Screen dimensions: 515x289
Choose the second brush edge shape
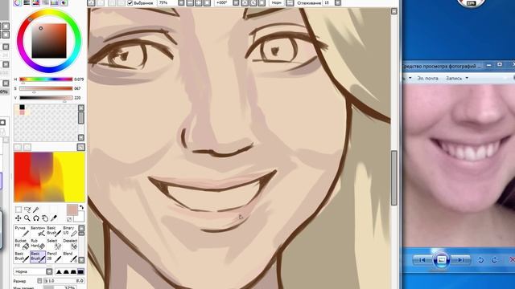pyautogui.click(x=66, y=271)
